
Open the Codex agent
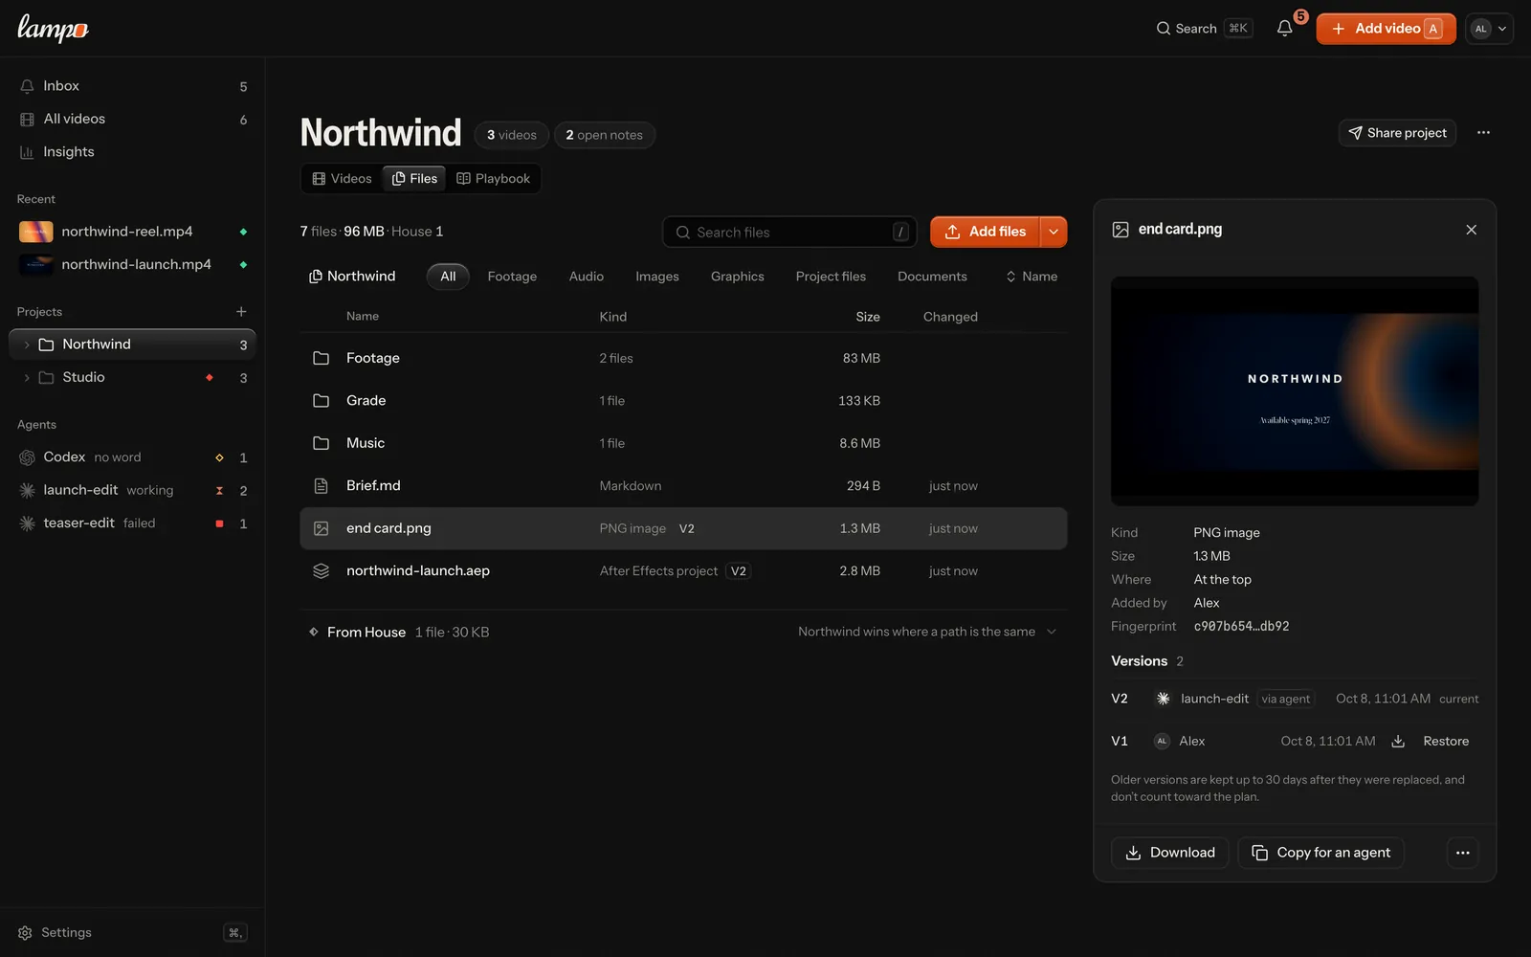click(x=133, y=457)
